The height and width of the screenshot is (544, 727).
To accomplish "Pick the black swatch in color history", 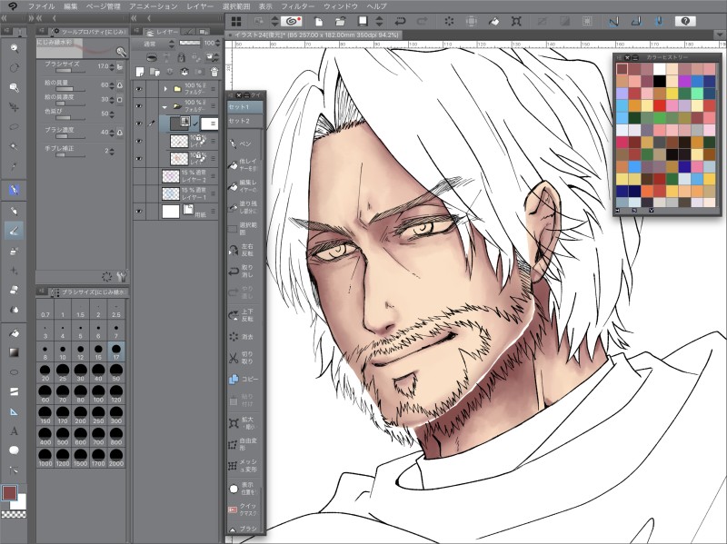I will [x=660, y=81].
